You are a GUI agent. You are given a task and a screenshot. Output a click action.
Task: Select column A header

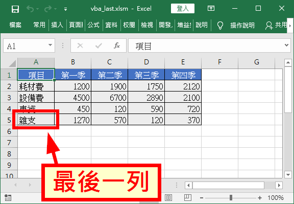tap(36, 62)
